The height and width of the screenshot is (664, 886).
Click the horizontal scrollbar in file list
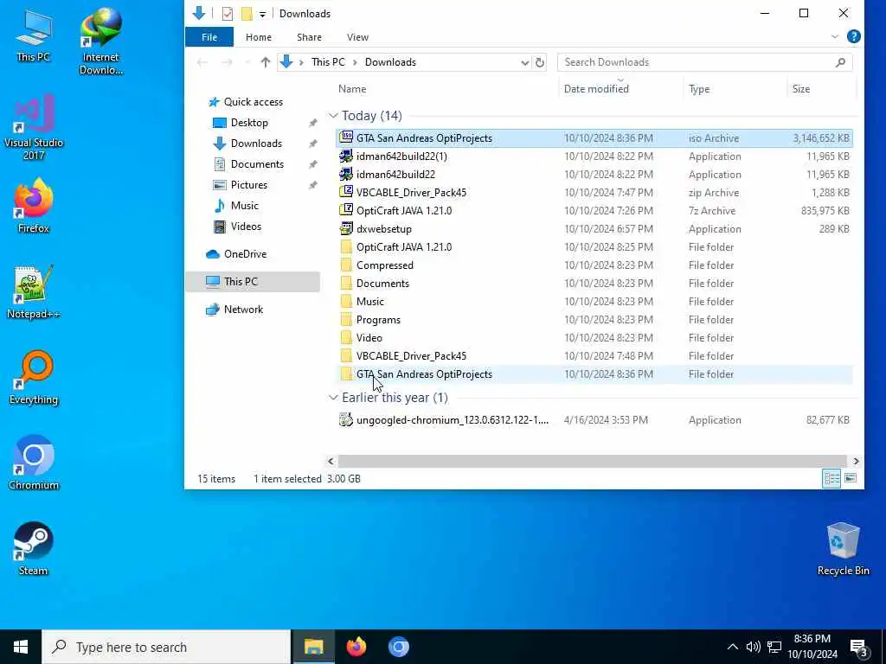coord(592,462)
